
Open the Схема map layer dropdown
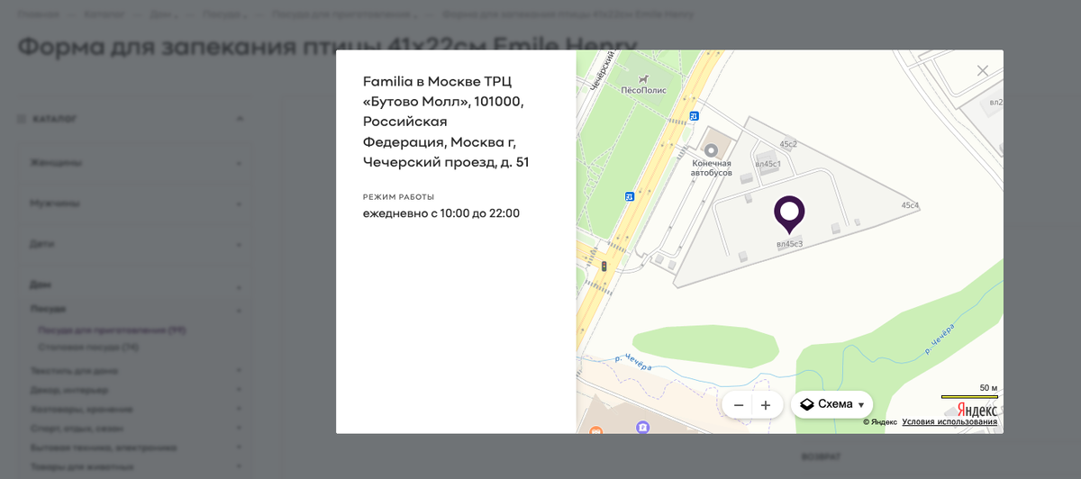click(x=831, y=404)
